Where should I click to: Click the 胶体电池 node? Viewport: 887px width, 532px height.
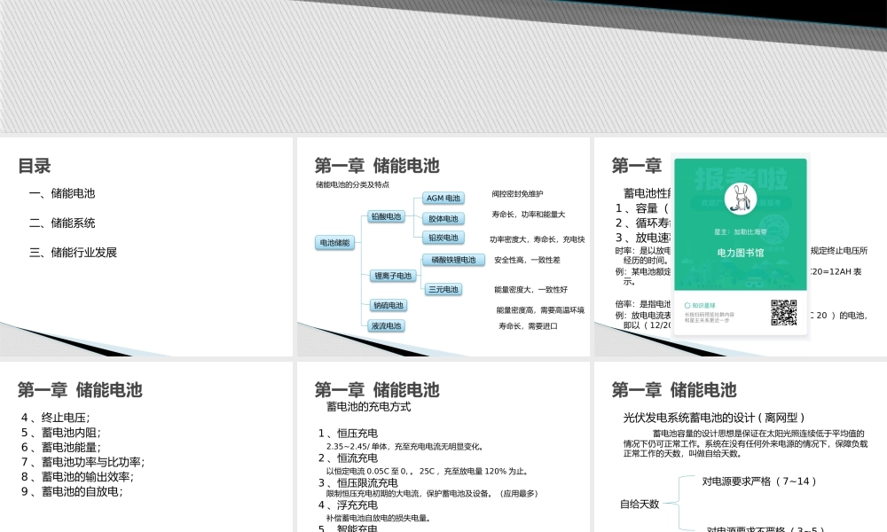point(445,219)
